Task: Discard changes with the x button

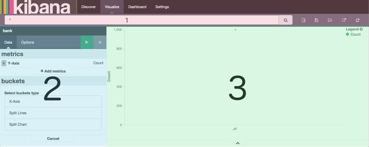Action: pyautogui.click(x=100, y=42)
